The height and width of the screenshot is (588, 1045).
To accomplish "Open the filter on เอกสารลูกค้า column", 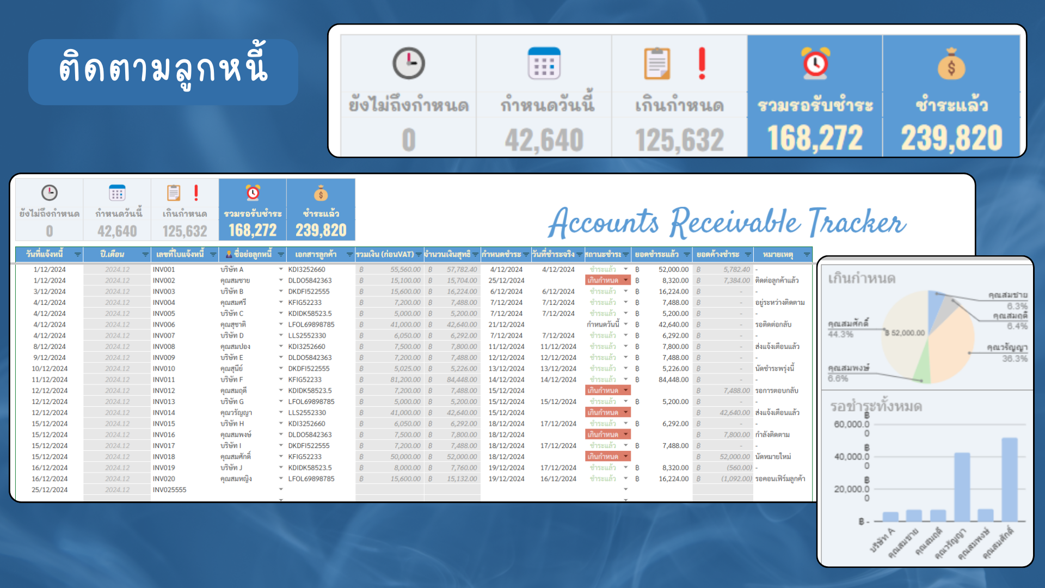I will coord(349,255).
